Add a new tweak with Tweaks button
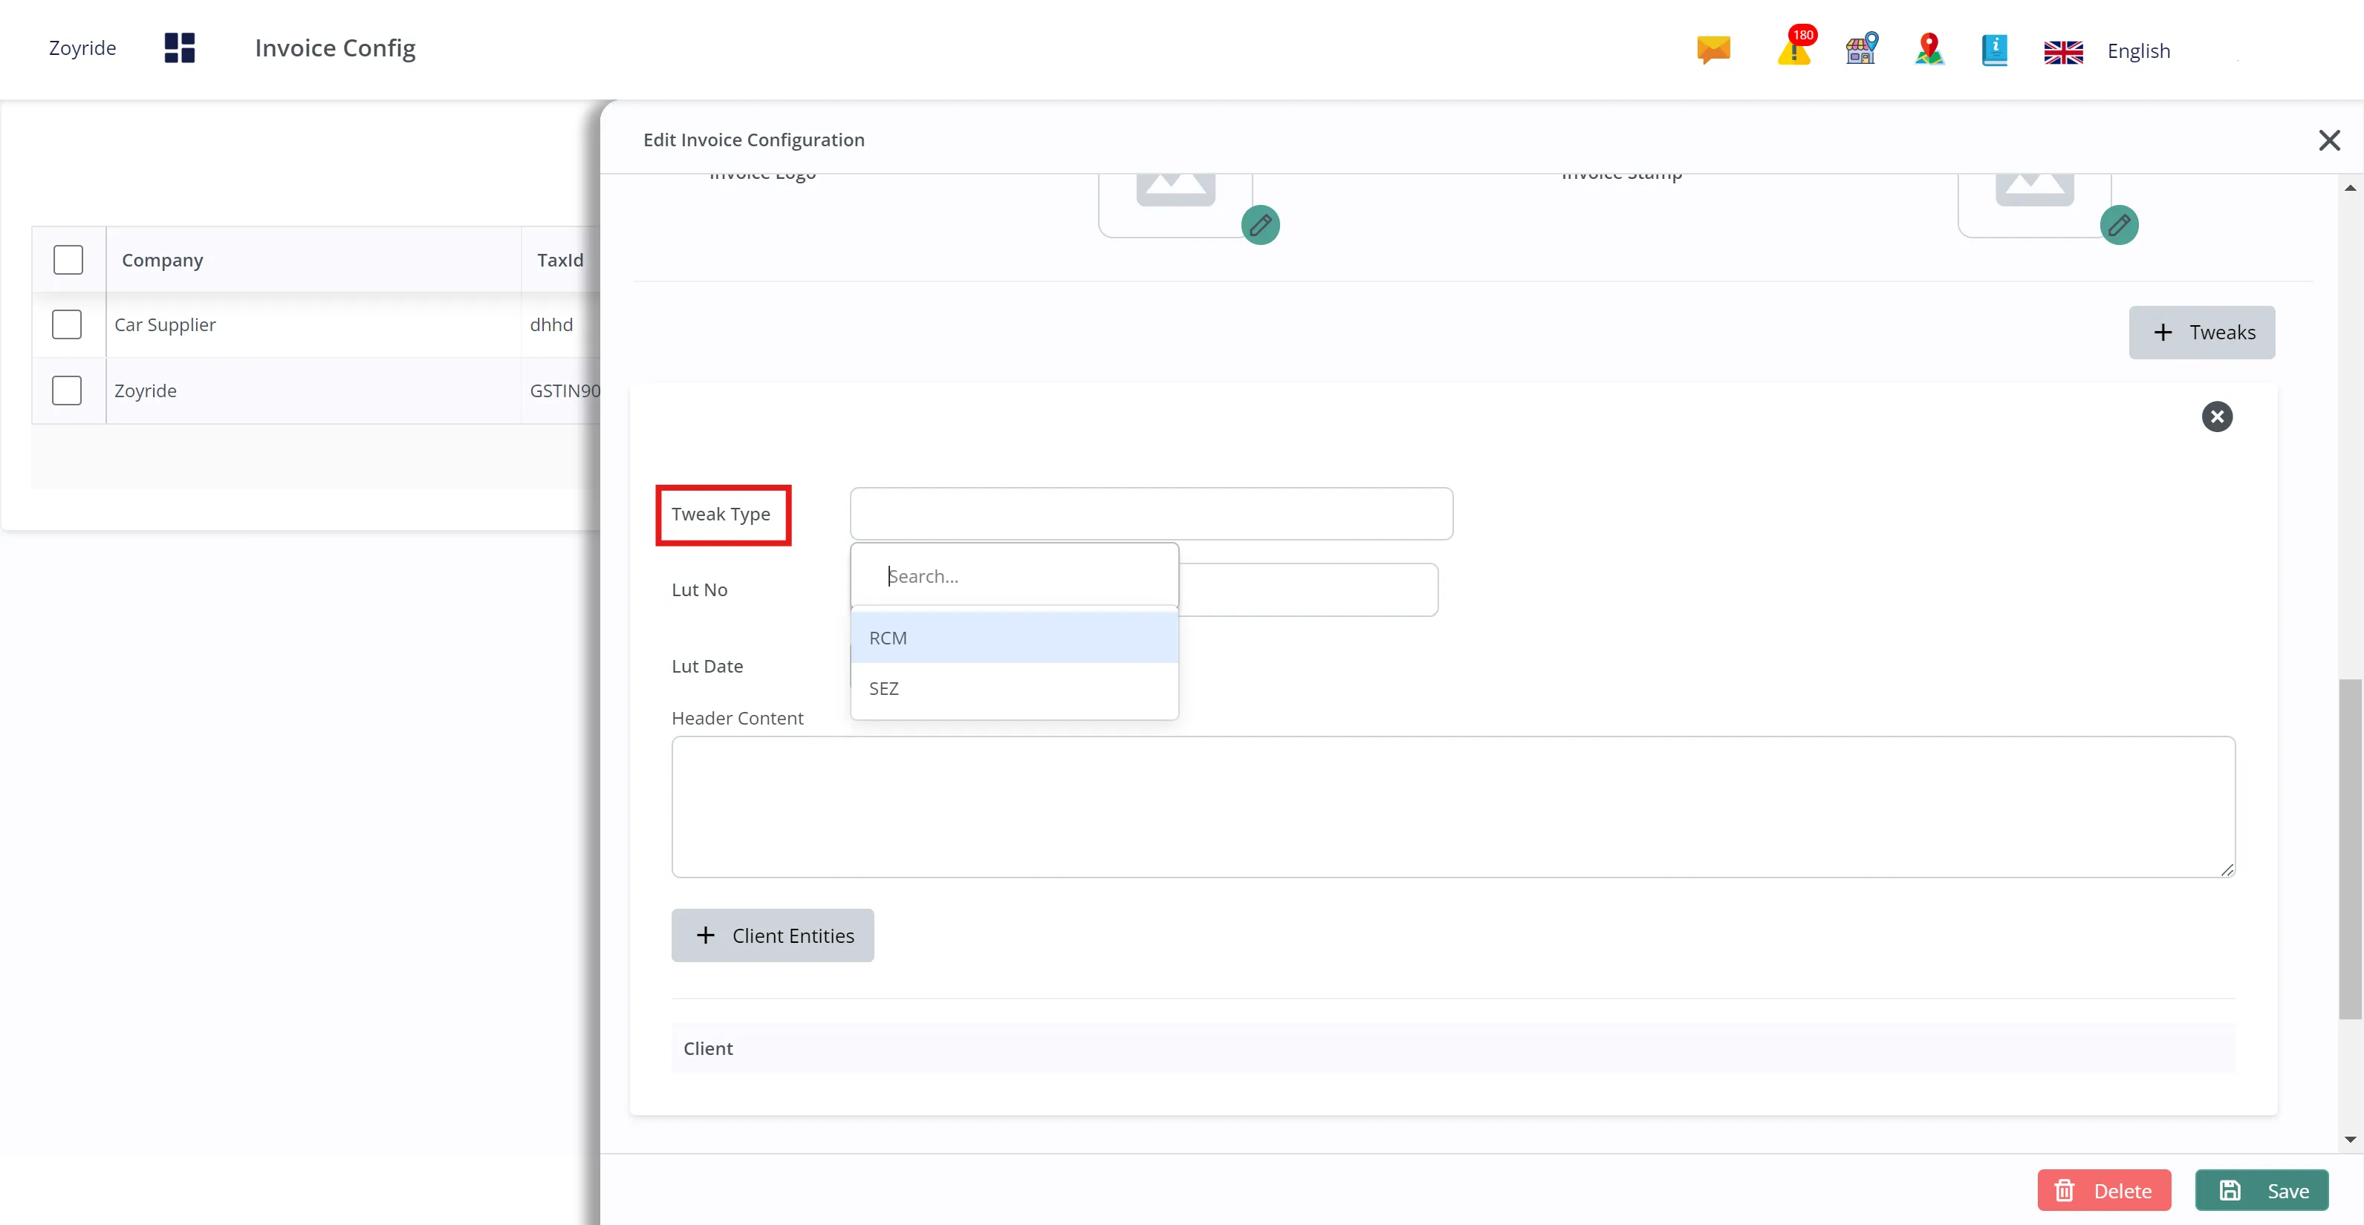This screenshot has height=1225, width=2364. point(2201,332)
